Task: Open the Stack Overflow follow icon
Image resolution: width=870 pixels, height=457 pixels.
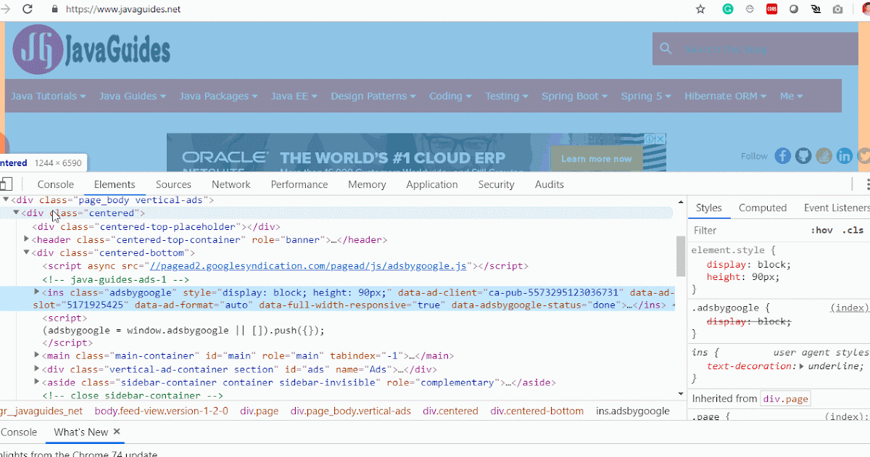Action: point(824,155)
